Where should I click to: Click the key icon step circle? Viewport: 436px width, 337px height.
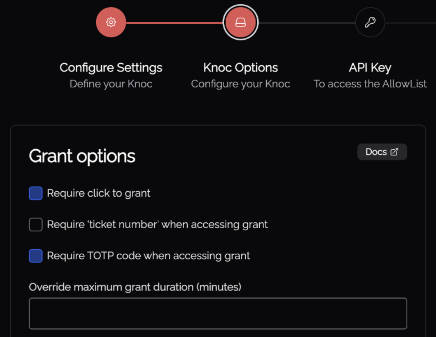pyautogui.click(x=370, y=22)
